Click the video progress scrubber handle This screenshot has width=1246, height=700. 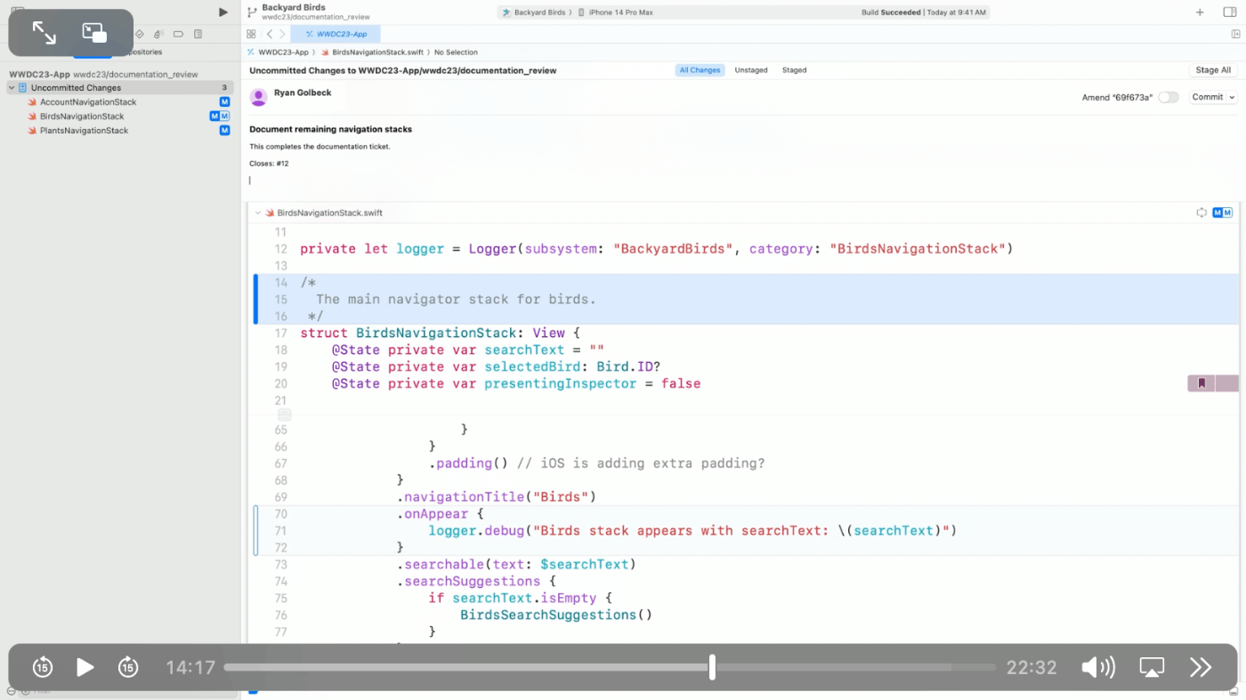click(x=712, y=667)
